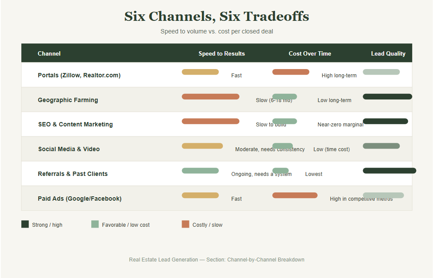The height and width of the screenshot is (278, 434).
Task: Click the dark green Strong / high legend swatch
Action: click(x=25, y=224)
